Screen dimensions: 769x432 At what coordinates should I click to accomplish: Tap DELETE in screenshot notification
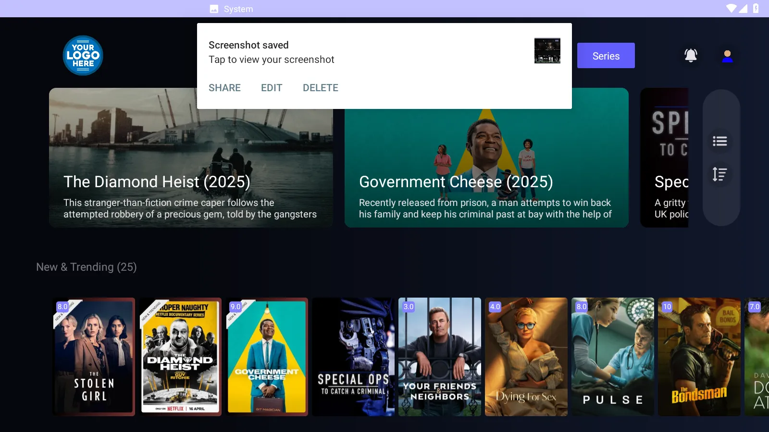(x=321, y=88)
